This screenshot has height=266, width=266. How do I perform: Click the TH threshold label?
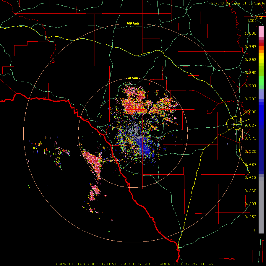254,230
